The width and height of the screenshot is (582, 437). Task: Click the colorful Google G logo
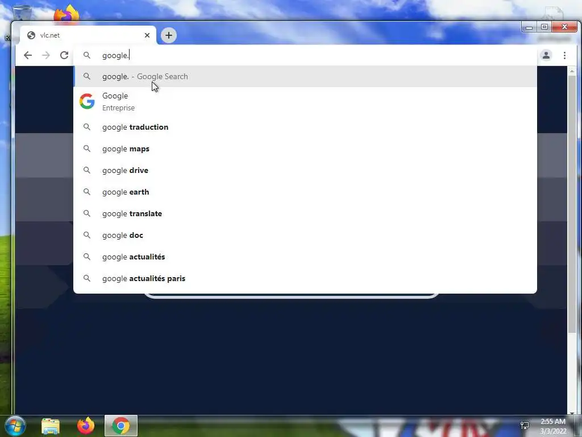click(x=87, y=101)
